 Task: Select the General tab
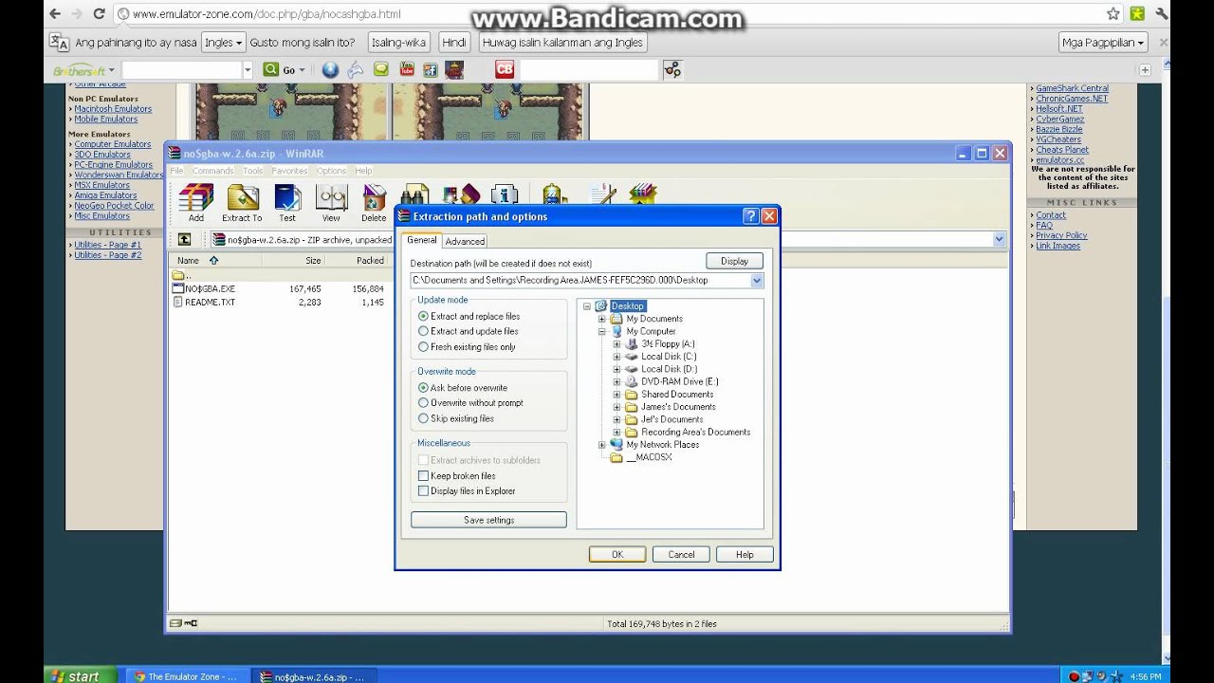click(x=422, y=240)
